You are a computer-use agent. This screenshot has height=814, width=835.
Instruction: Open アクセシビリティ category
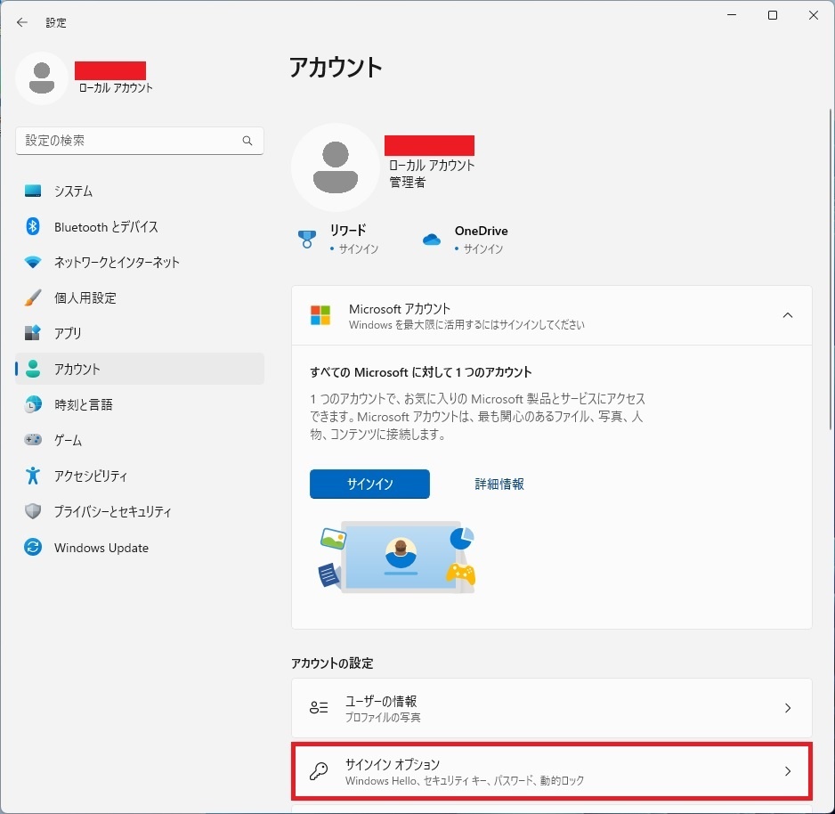[140, 476]
